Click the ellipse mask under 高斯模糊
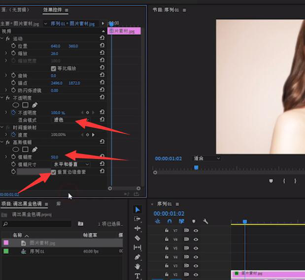Image resolution: width=305 pixels, height=280 pixels. (16, 150)
